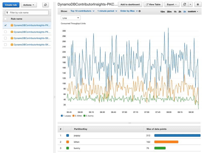Select the 1h time range
This screenshot has height=153, width=202.
[175, 11]
